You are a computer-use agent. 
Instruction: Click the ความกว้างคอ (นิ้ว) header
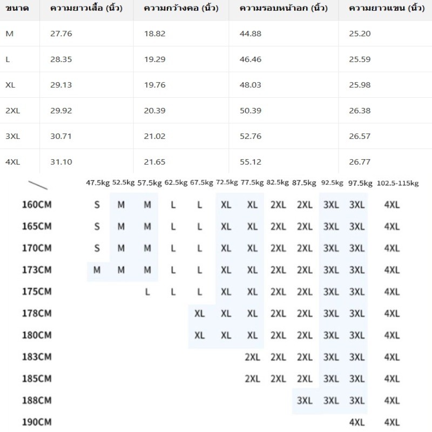[x=181, y=8]
